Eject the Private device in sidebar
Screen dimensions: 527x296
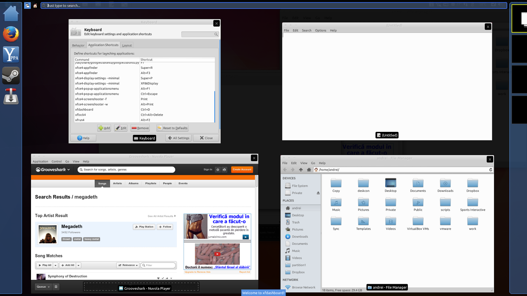pos(318,193)
